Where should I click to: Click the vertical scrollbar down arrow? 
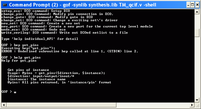[197, 100]
